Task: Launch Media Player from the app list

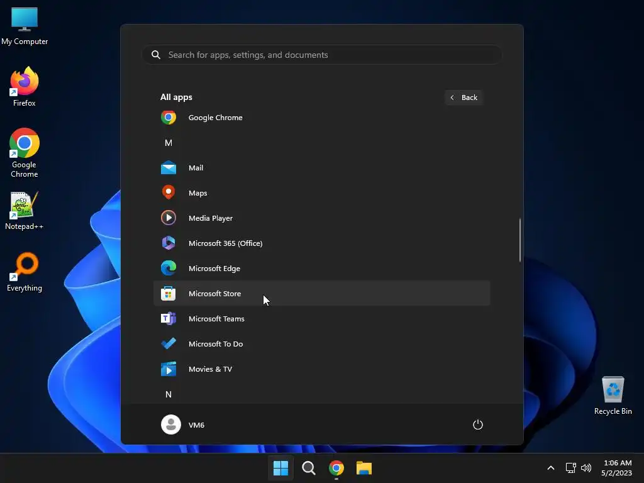Action: 321,218
